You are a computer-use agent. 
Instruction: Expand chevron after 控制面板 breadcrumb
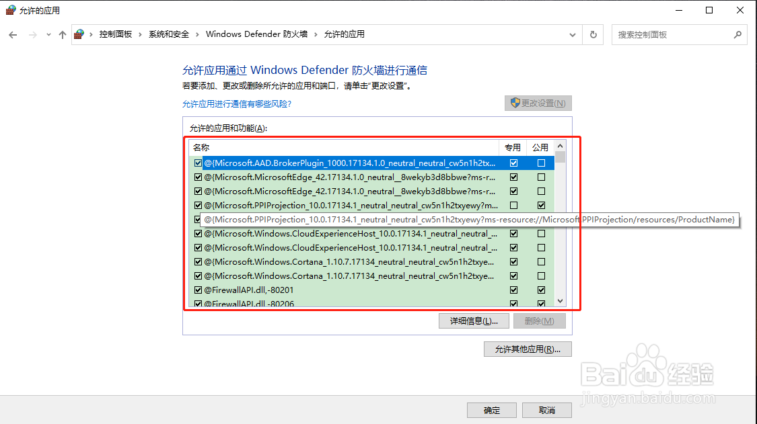[x=141, y=34]
